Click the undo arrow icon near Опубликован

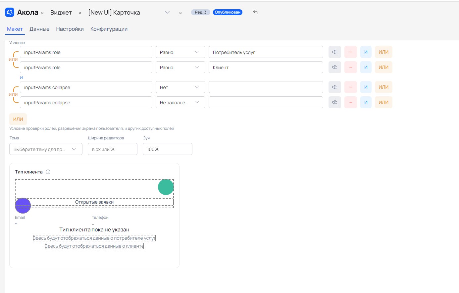(x=255, y=12)
